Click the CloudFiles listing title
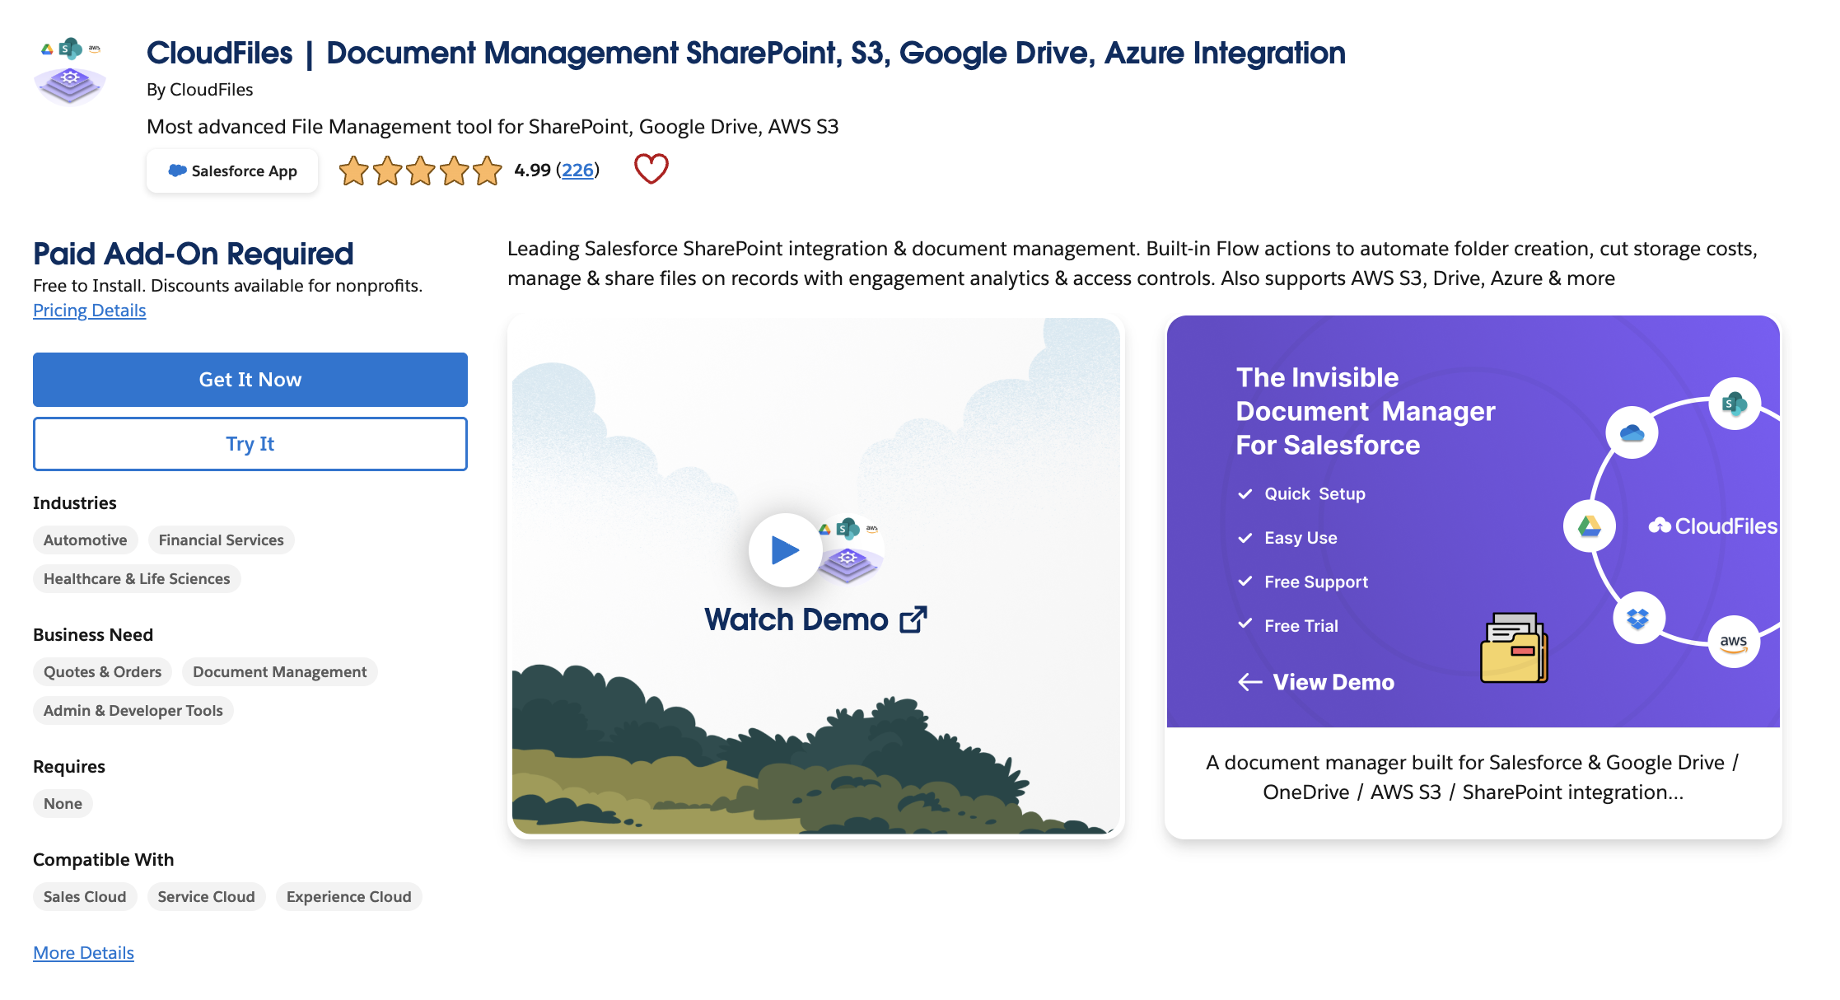 click(x=746, y=54)
